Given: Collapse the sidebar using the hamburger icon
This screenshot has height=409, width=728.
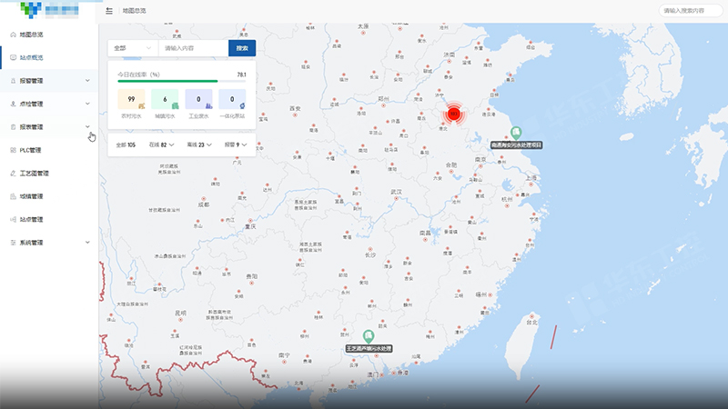Looking at the screenshot, I should tap(110, 11).
